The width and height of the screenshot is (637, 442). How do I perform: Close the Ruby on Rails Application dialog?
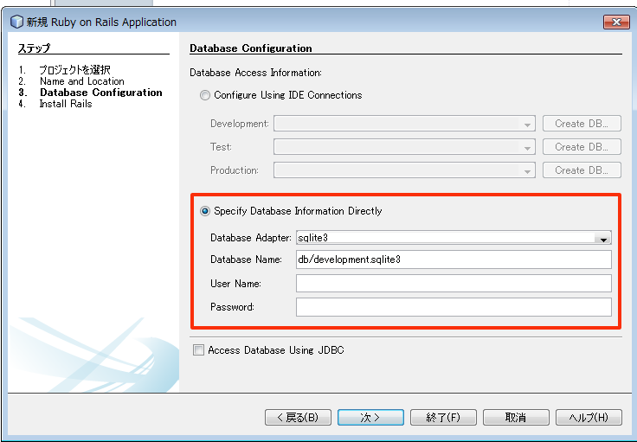(616, 22)
